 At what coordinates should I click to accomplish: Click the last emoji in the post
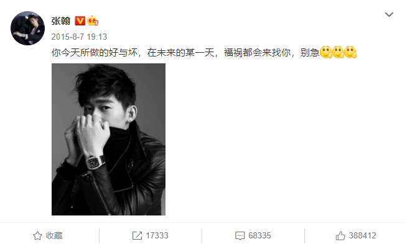[x=350, y=52]
